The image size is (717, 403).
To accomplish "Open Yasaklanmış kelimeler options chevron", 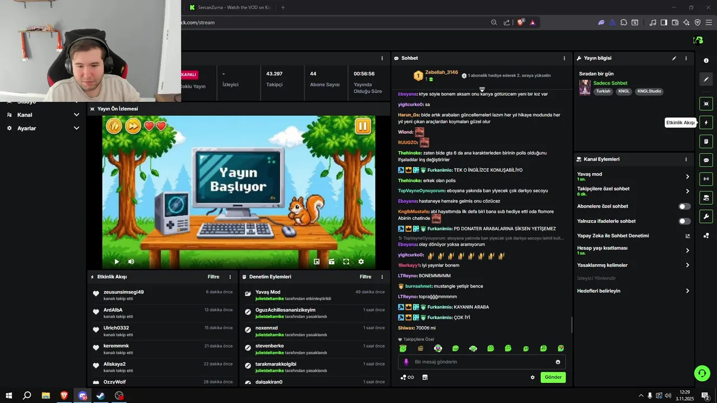I will pos(687,265).
